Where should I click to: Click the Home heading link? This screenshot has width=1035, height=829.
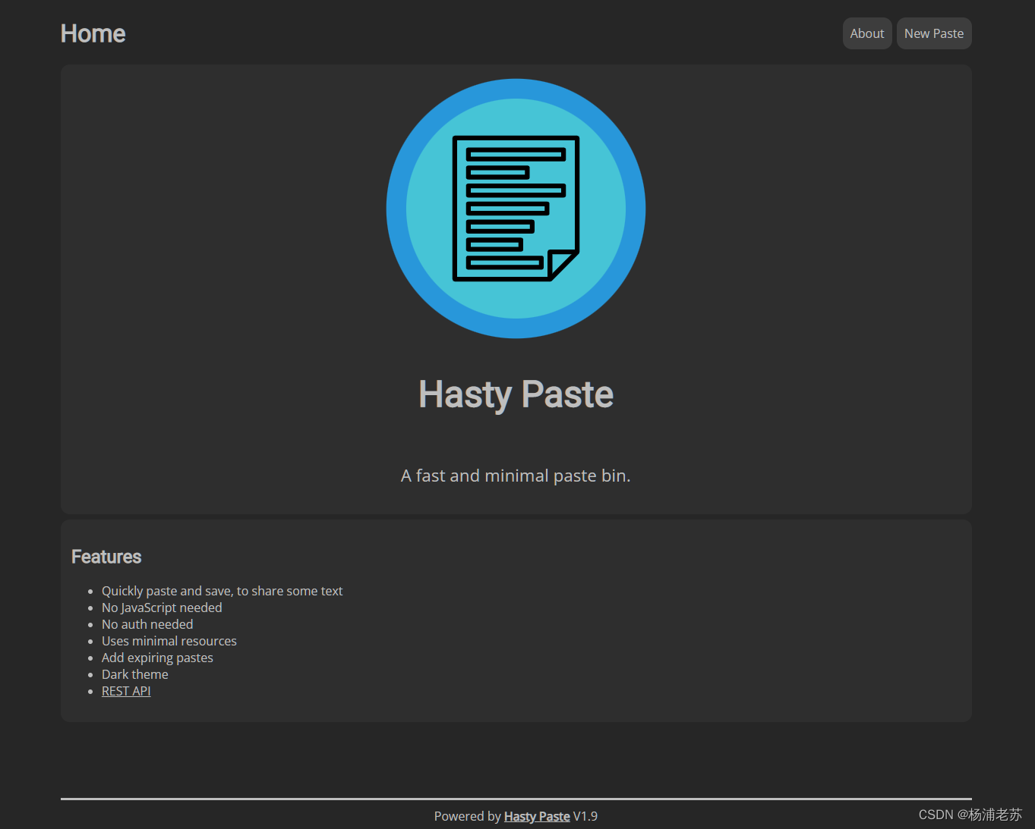tap(93, 33)
